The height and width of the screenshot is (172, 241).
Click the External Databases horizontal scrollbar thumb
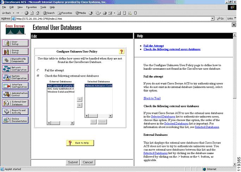click(x=55, y=123)
